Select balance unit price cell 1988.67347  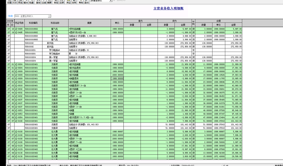click(219, 114)
